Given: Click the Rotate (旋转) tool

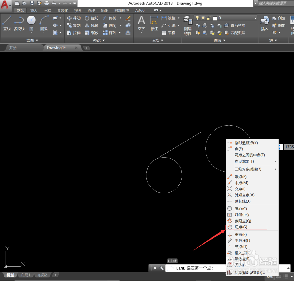Looking at the screenshot, I should [91, 18].
